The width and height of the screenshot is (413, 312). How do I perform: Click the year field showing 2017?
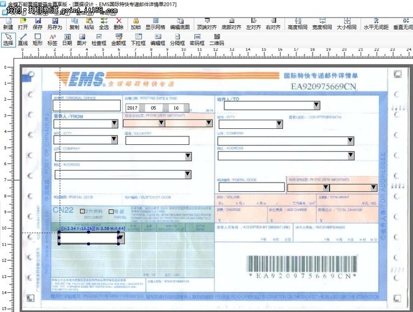click(133, 108)
